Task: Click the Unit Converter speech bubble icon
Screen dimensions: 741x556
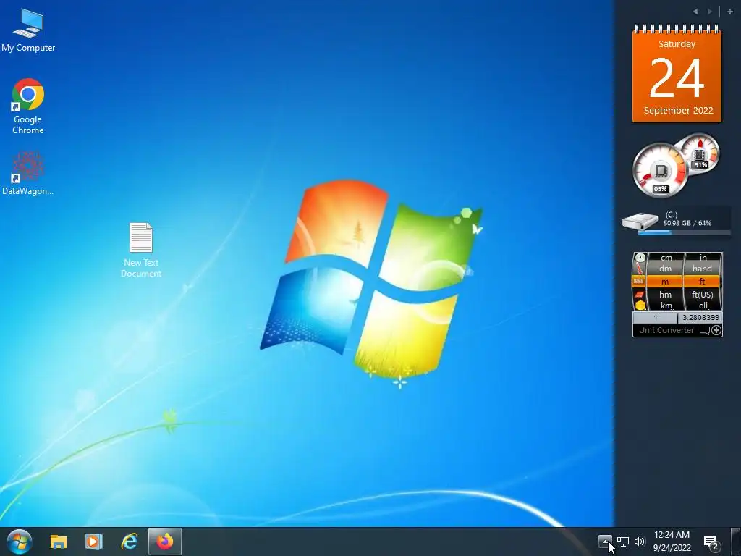Action: pyautogui.click(x=705, y=330)
